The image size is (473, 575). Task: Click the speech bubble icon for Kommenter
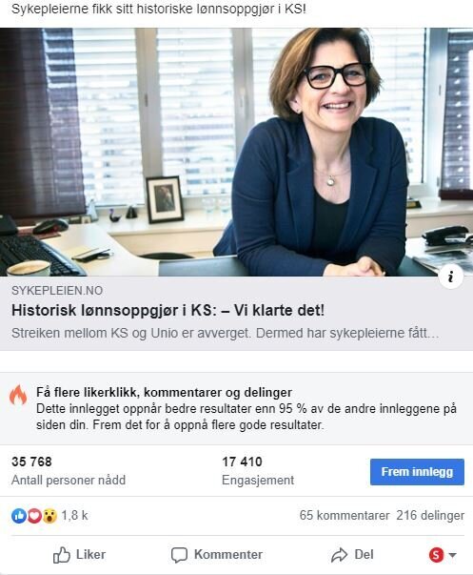point(179,555)
